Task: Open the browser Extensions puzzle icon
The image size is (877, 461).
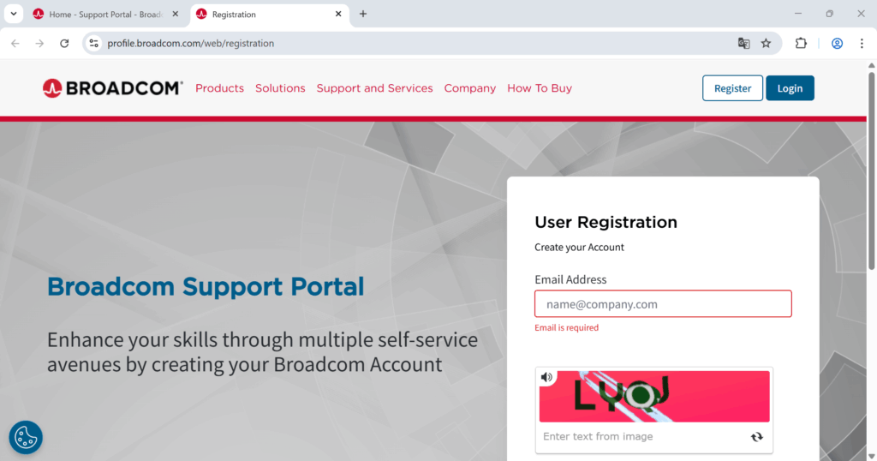Action: pos(802,43)
